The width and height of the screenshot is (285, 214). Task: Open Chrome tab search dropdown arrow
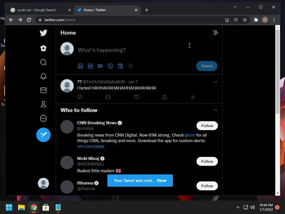[235, 7]
